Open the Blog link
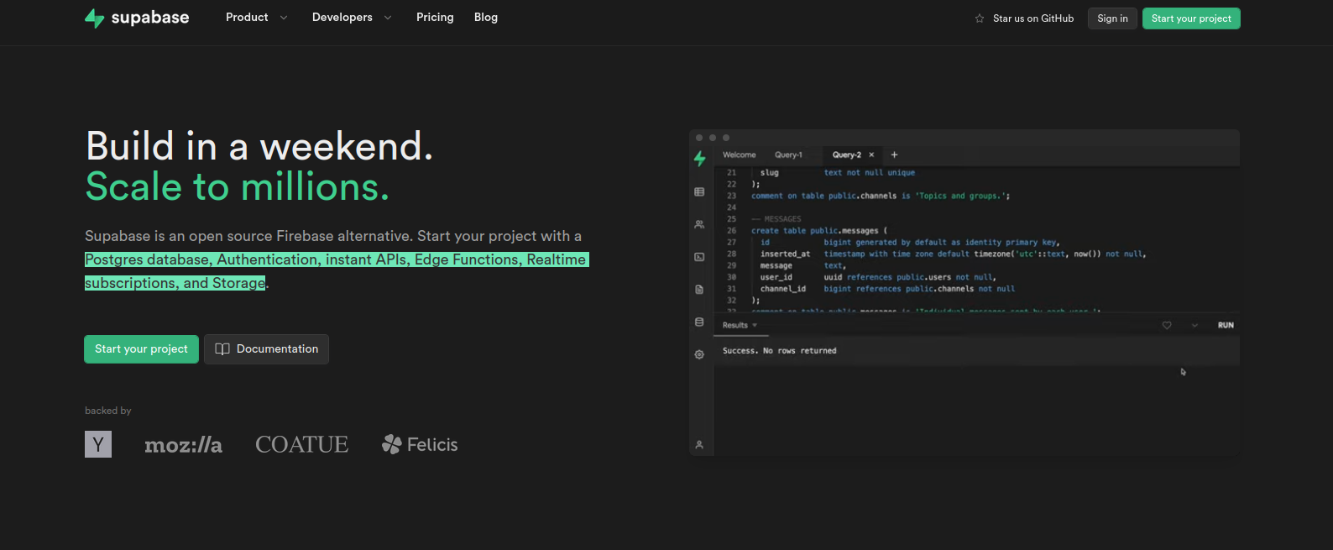Screen dimensions: 1333x550 [486, 18]
